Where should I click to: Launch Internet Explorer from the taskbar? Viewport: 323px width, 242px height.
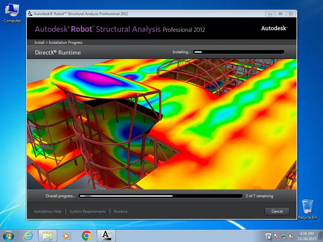pos(28,236)
